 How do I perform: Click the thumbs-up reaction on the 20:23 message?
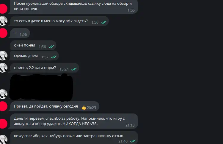84,108
